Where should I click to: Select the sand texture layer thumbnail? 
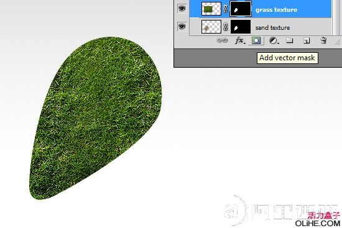pos(211,27)
